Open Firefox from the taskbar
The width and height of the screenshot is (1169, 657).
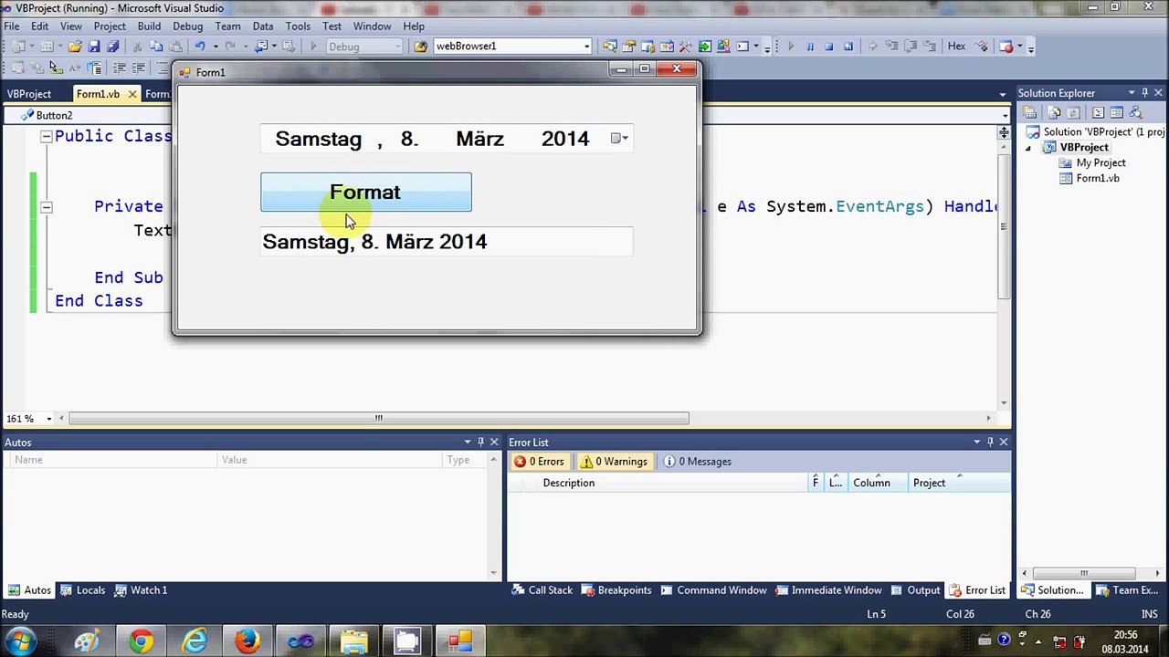tap(247, 641)
